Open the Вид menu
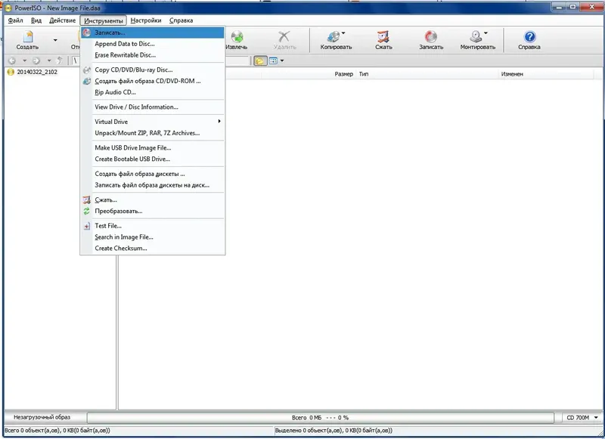605x439 pixels. point(36,20)
